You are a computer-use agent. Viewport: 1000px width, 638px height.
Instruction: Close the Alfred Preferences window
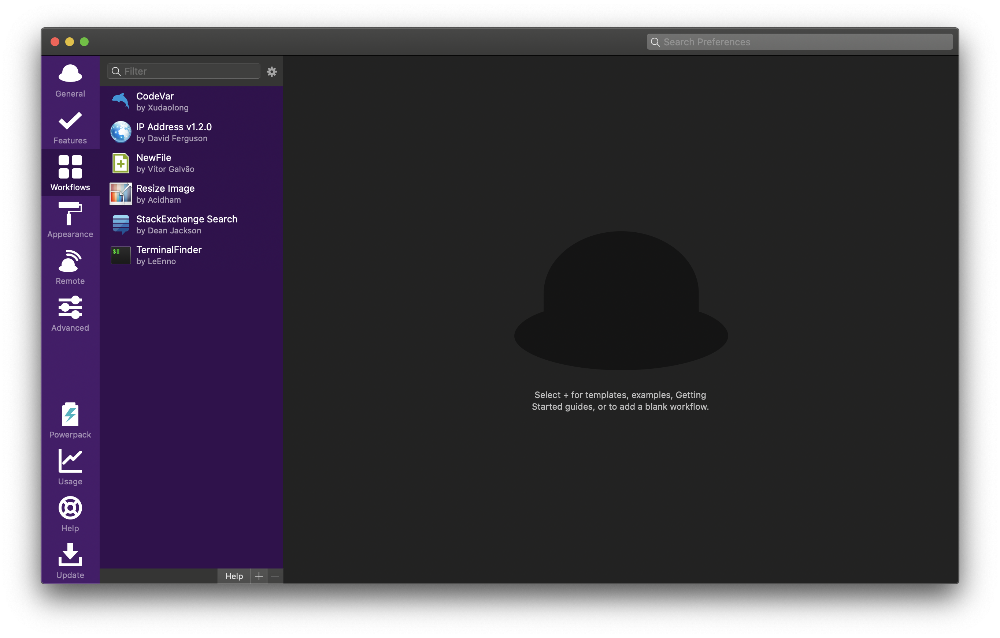coord(55,42)
